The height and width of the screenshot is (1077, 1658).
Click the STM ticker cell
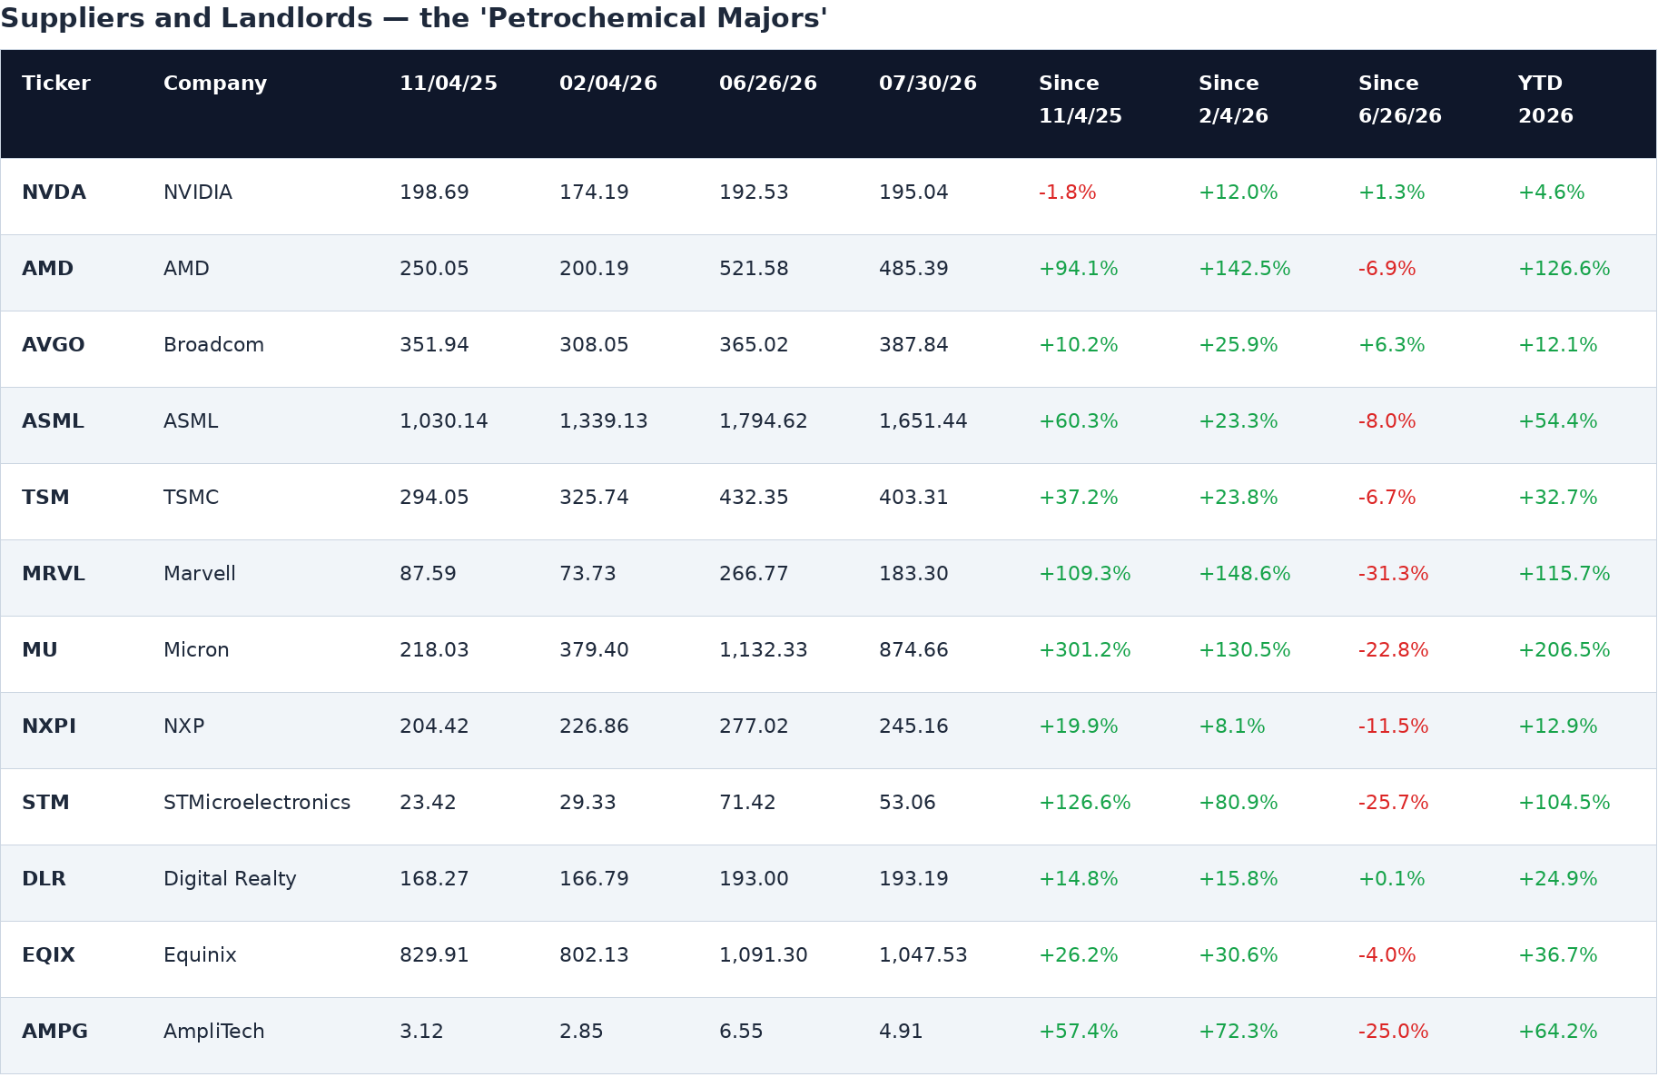(x=45, y=803)
